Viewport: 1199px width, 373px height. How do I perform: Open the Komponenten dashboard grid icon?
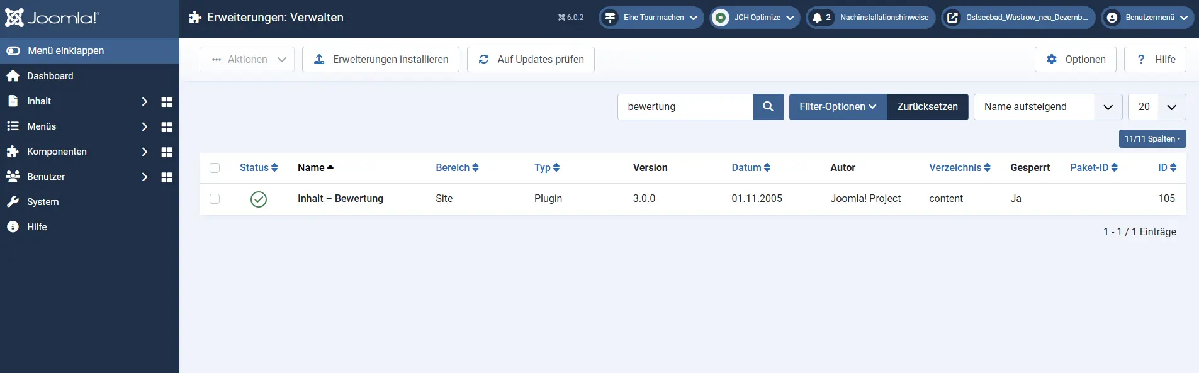pyautogui.click(x=167, y=152)
